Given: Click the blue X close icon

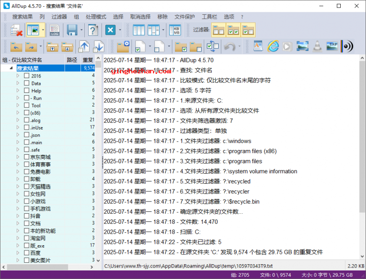Looking at the screenshot, I should pos(111,30).
